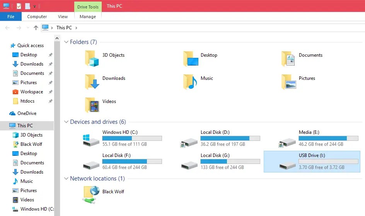The image size is (365, 216).
Task: Collapse the Devices and drives (6) group
Action: pyautogui.click(x=66, y=122)
